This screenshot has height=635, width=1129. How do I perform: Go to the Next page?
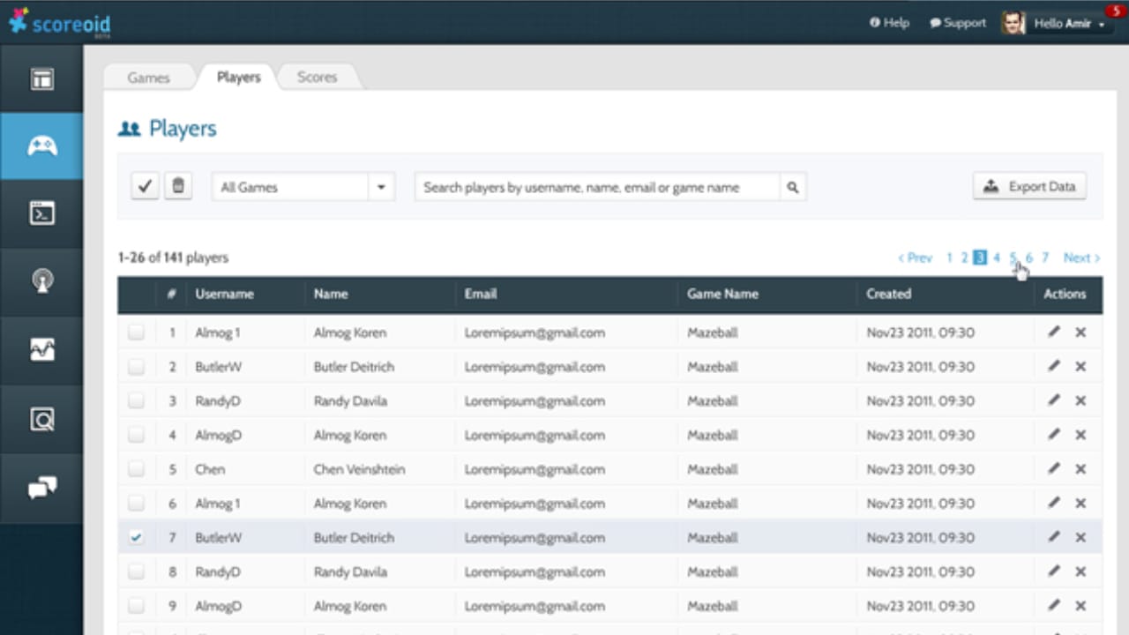coord(1081,258)
